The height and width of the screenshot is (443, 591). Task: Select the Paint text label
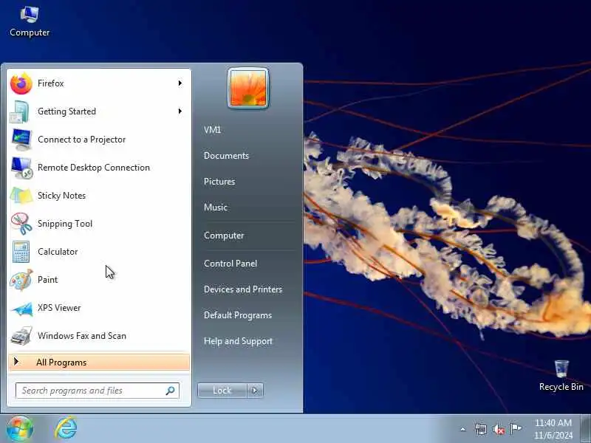(x=47, y=280)
